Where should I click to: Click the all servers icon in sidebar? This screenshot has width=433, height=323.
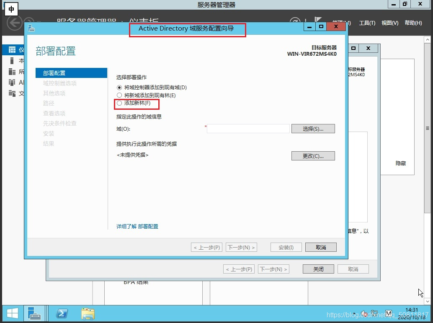click(x=12, y=72)
